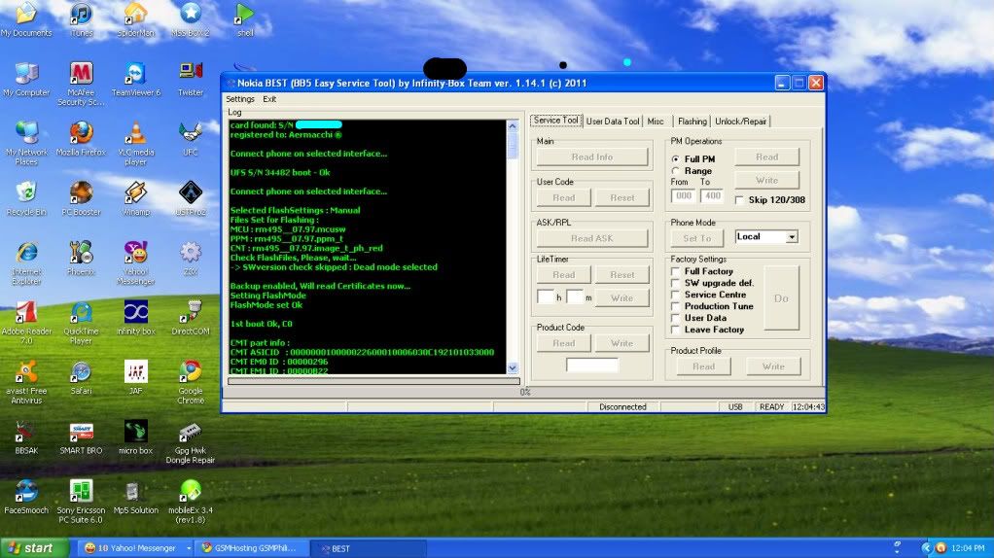
Task: Select the Range radio button
Action: 676,171
